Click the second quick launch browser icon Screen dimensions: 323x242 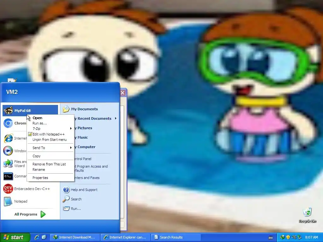[44, 237]
